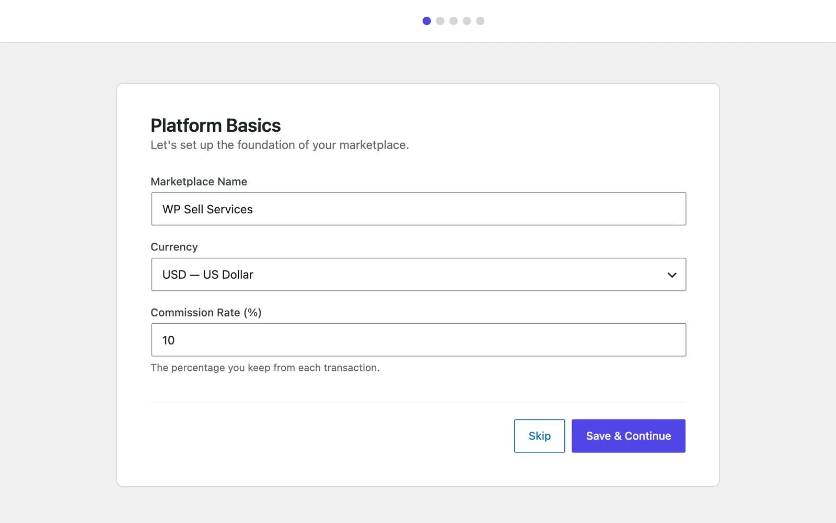
Task: Select the third step indicator dot
Action: pos(454,21)
